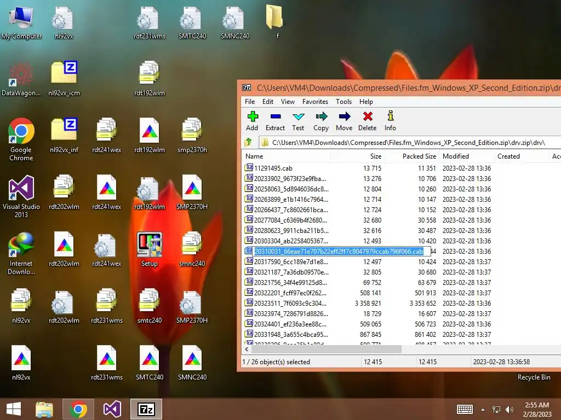Viewport: 561px width, 420px height.
Task: Open the Edit menu
Action: tap(267, 102)
